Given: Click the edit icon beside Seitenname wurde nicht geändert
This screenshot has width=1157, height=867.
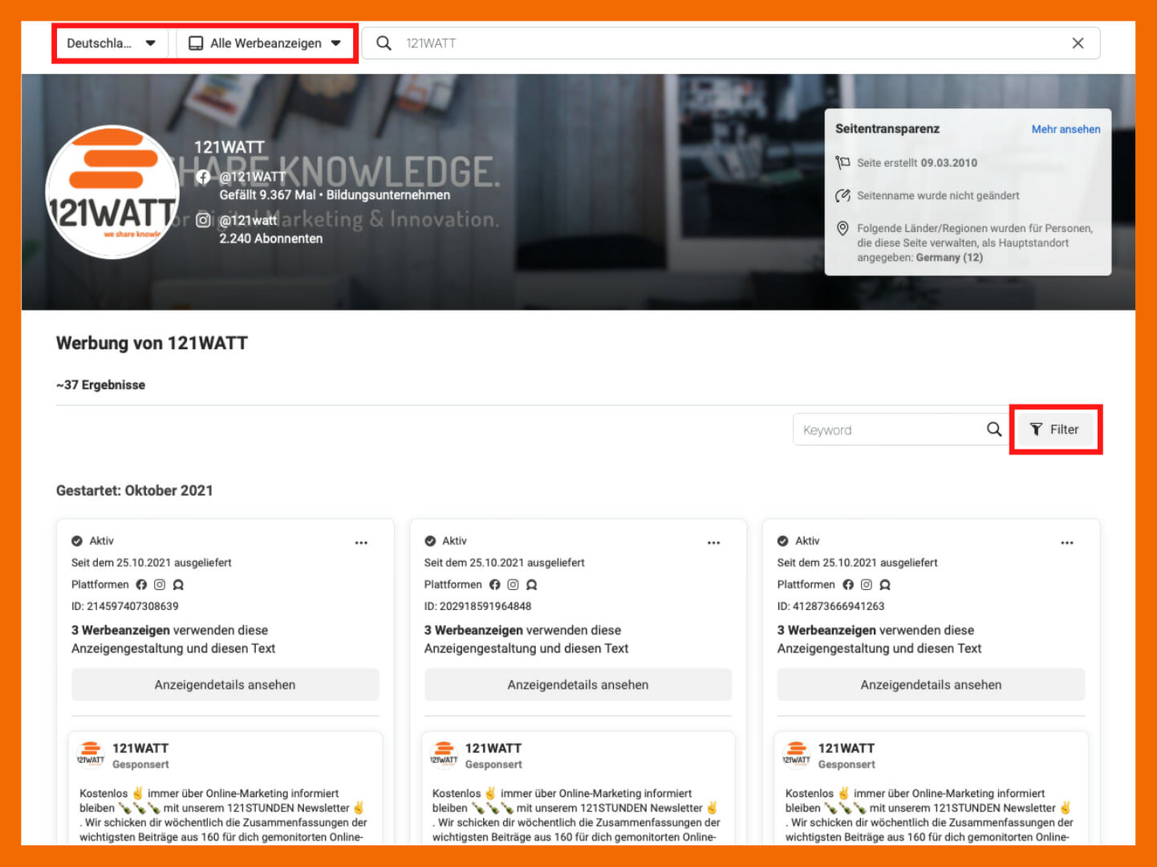Looking at the screenshot, I should click(842, 196).
